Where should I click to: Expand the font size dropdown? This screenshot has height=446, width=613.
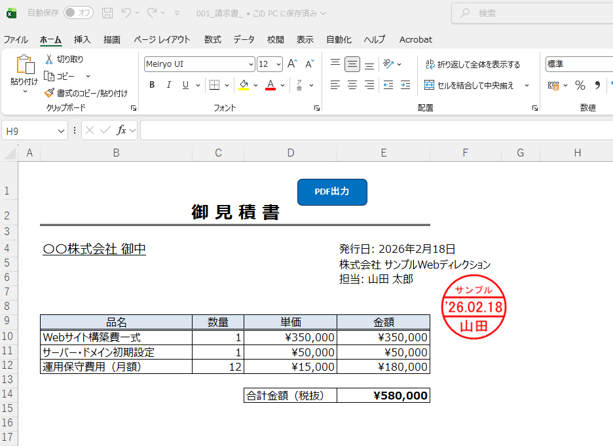point(278,64)
